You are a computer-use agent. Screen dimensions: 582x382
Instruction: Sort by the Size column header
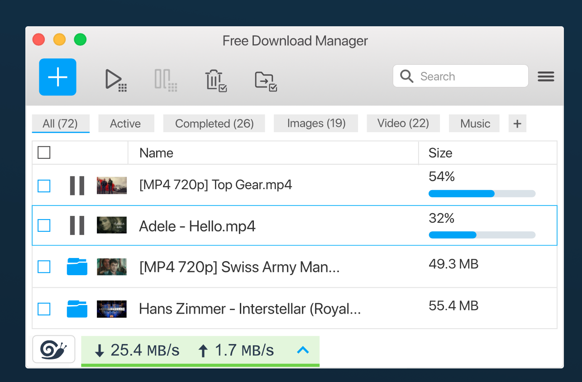pyautogui.click(x=488, y=153)
